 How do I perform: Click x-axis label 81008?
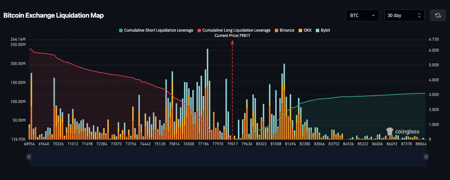[276, 144]
